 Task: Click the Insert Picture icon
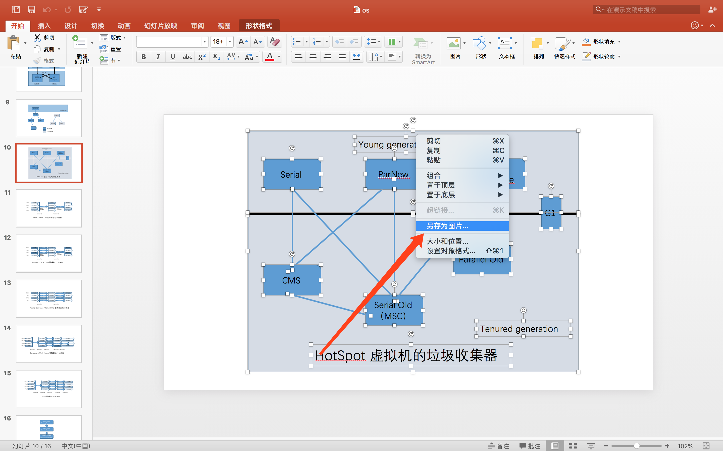pos(454,43)
